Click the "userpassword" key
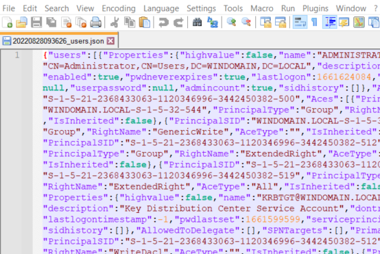Screen dimensions: 380x254 (108, 88)
